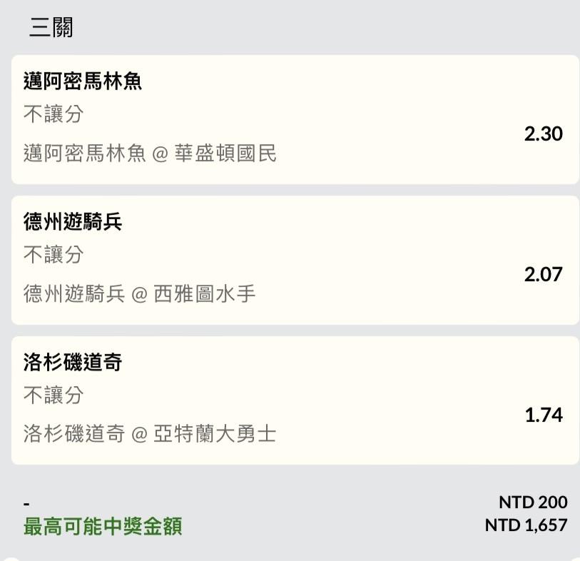Image resolution: width=580 pixels, height=561 pixels.
Task: Open the 邁阿密馬林魚 bet card
Action: (295, 119)
